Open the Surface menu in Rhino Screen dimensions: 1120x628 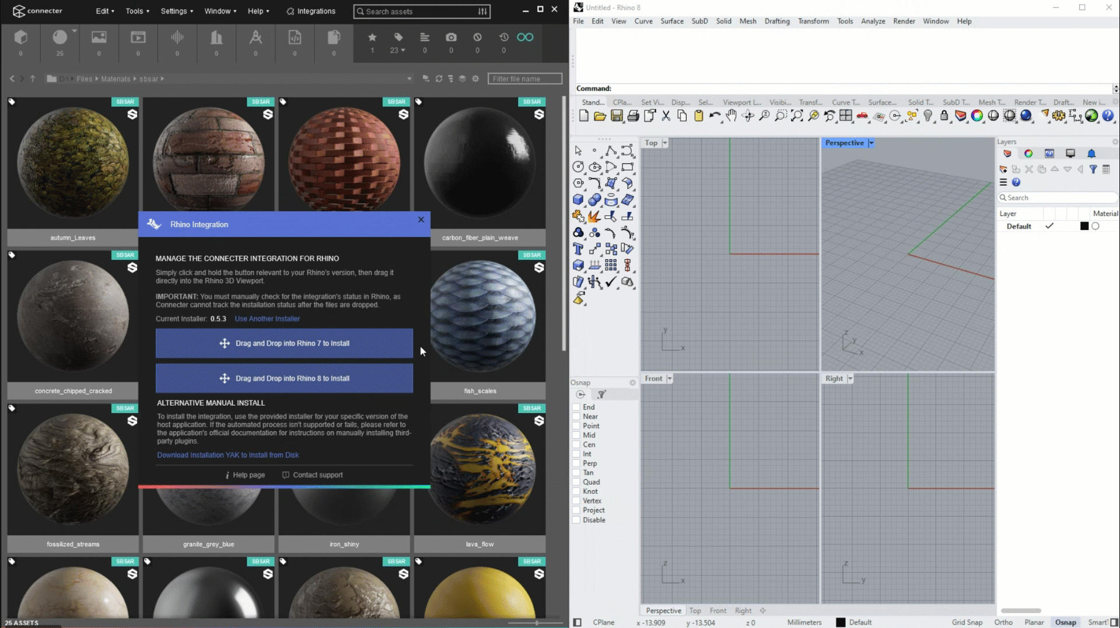tap(672, 21)
